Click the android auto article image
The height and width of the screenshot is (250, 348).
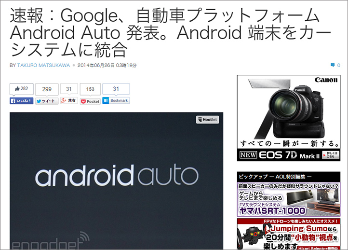(117, 181)
